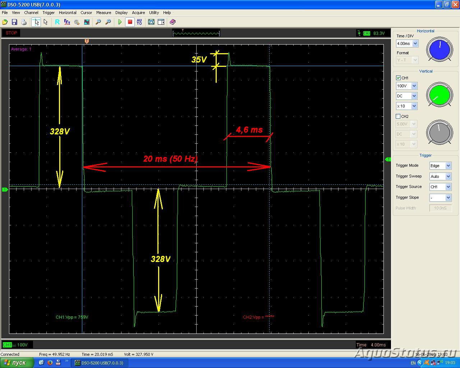Click the Show Desktop quick launch icon
This screenshot has width=460, height=368.
tap(41, 363)
